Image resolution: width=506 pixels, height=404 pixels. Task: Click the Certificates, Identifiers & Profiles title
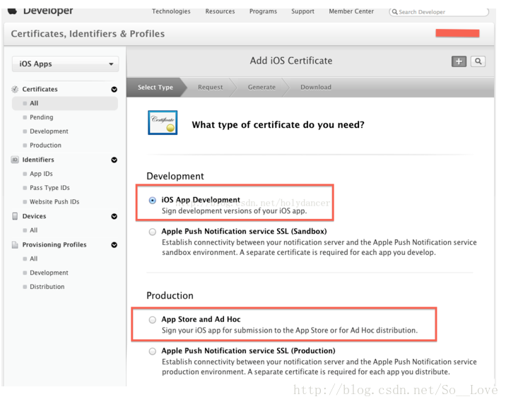[x=88, y=34]
